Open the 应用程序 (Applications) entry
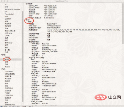The height and width of the screenshot is (107, 124). (8, 91)
